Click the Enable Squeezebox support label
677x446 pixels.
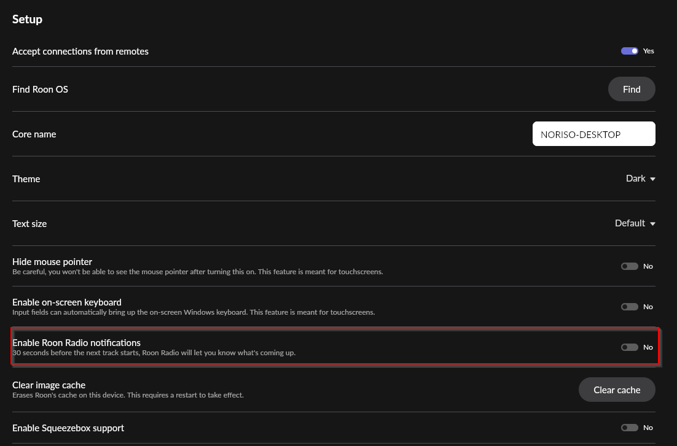tap(68, 428)
